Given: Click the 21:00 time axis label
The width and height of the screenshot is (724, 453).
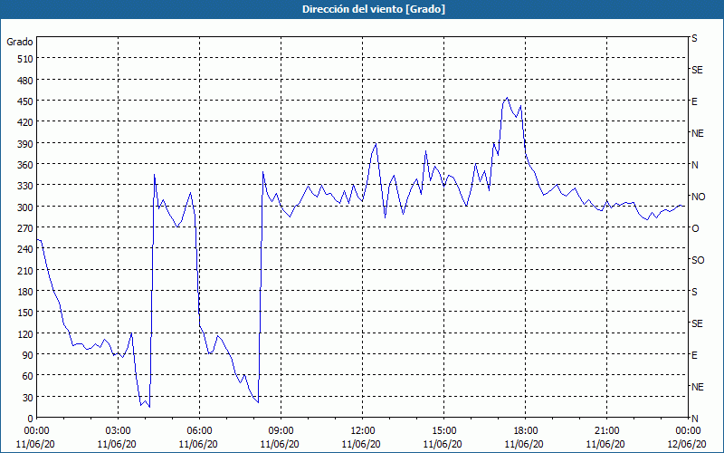Looking at the screenshot, I should tap(606, 431).
